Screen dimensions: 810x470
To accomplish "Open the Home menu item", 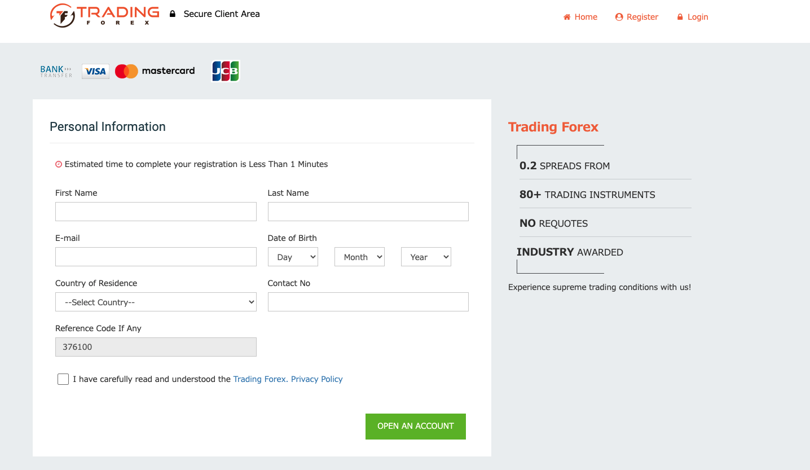I will pyautogui.click(x=580, y=17).
